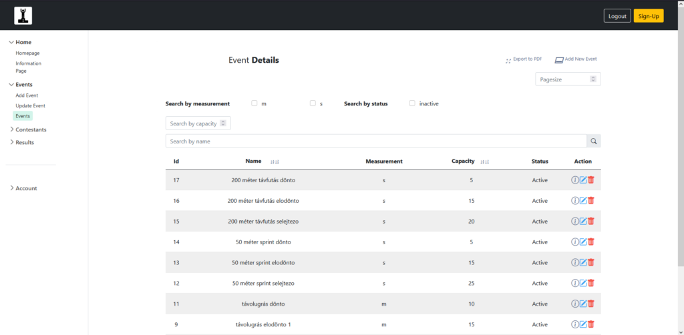The image size is (684, 335).
Task: Click the search magnifier button
Action: pyautogui.click(x=594, y=141)
